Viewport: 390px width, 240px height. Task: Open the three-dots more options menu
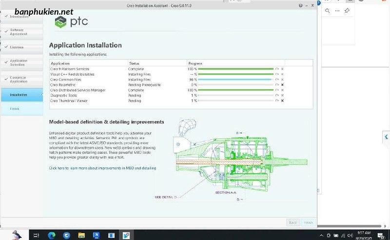pyautogui.click(x=337, y=11)
